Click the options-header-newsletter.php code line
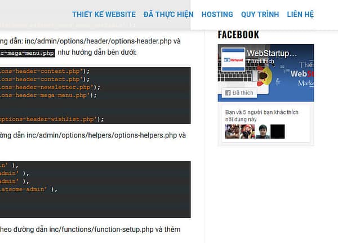338x243 pixels. 50,87
